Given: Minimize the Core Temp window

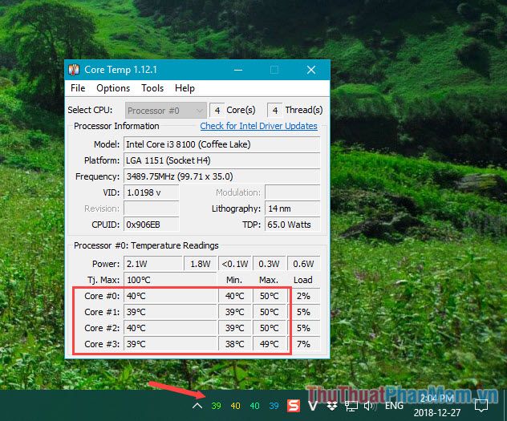Looking at the screenshot, I should click(x=238, y=70).
